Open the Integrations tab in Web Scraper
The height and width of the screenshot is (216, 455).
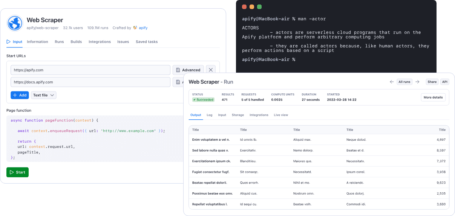(100, 42)
